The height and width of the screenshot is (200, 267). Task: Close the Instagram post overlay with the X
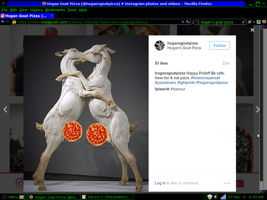[x=252, y=30]
